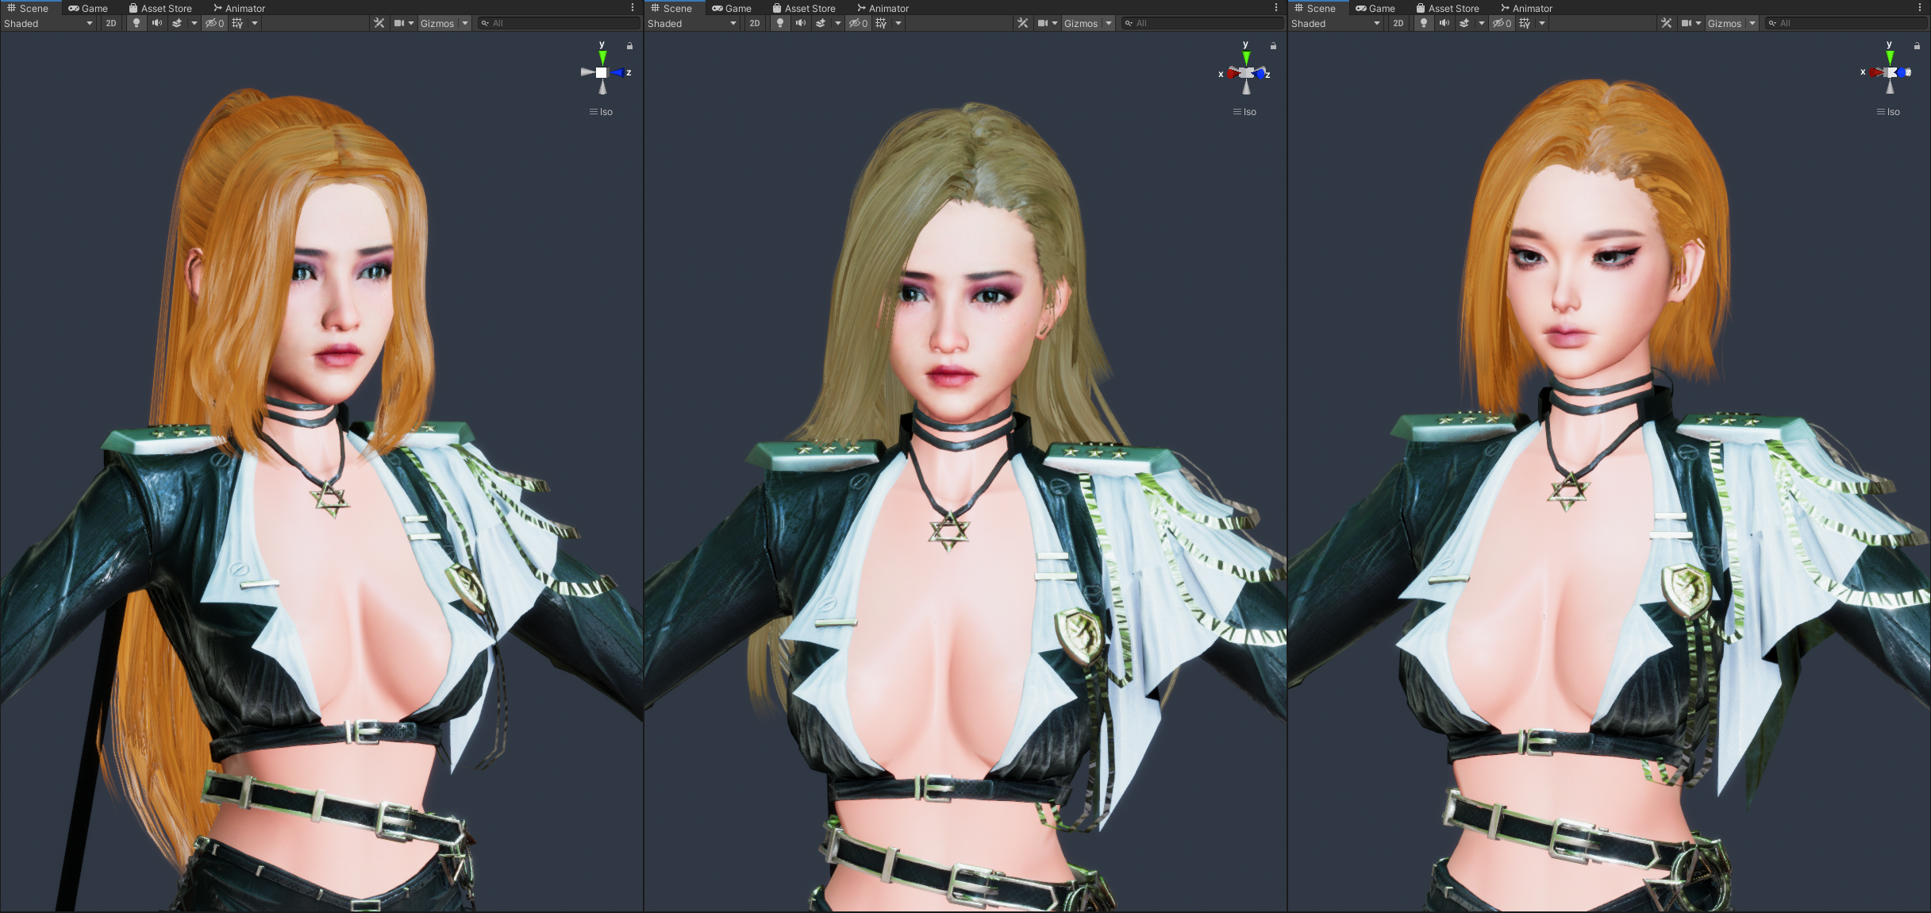1931x913 pixels.
Task: Expand Gizmos dropdown arrow in middle view
Action: (x=1109, y=23)
